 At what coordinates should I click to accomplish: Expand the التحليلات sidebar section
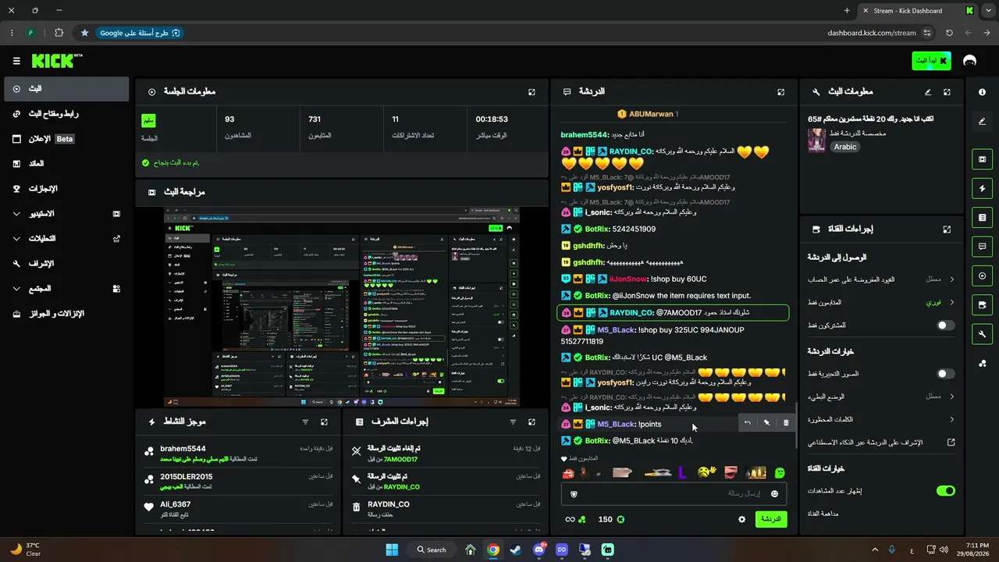click(66, 239)
